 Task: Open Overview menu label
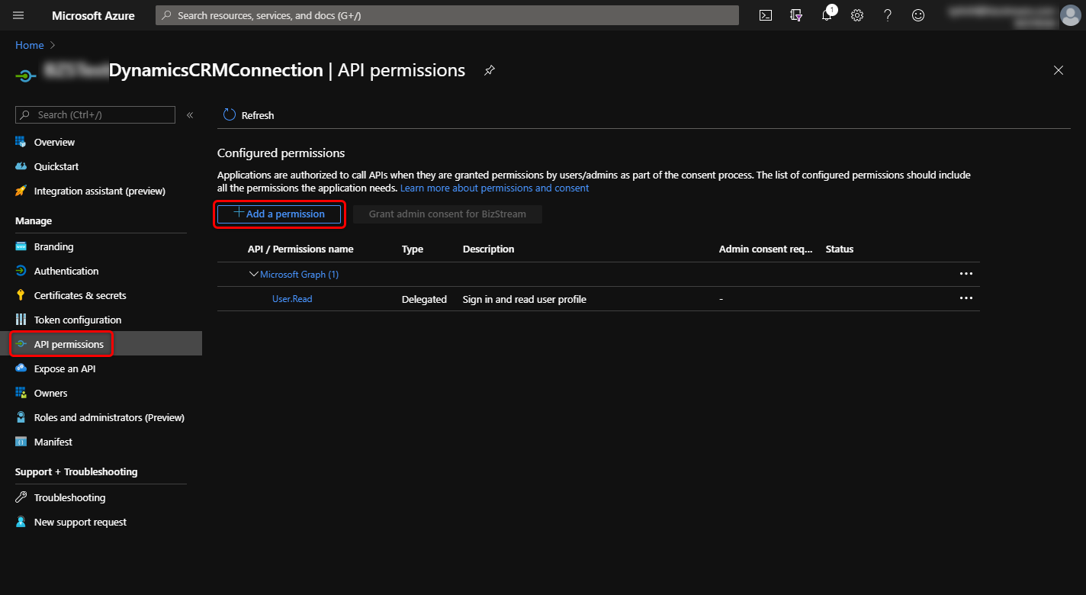click(54, 142)
